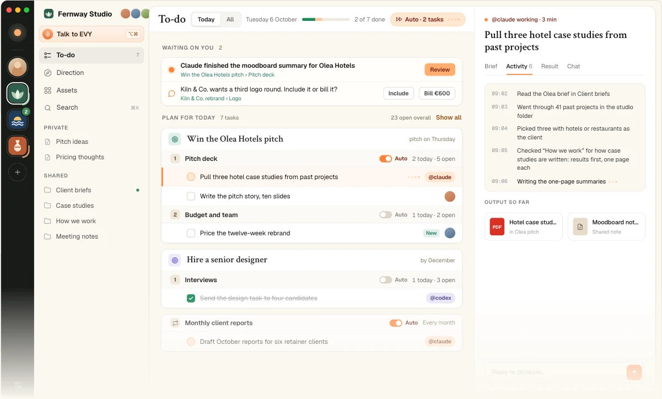Click the Client briefs folder icon
Image resolution: width=662 pixels, height=399 pixels.
(x=47, y=190)
